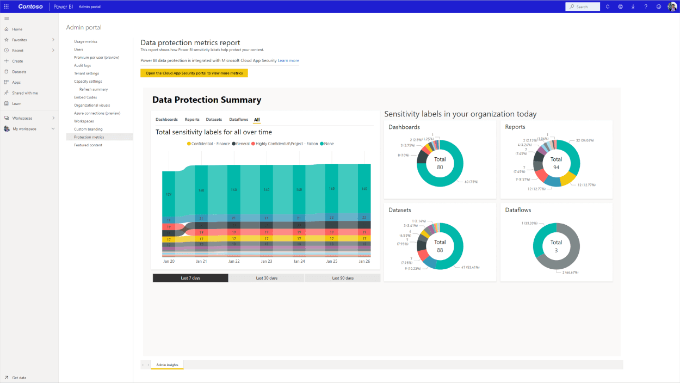
Task: Open notifications bell icon
Action: (608, 7)
